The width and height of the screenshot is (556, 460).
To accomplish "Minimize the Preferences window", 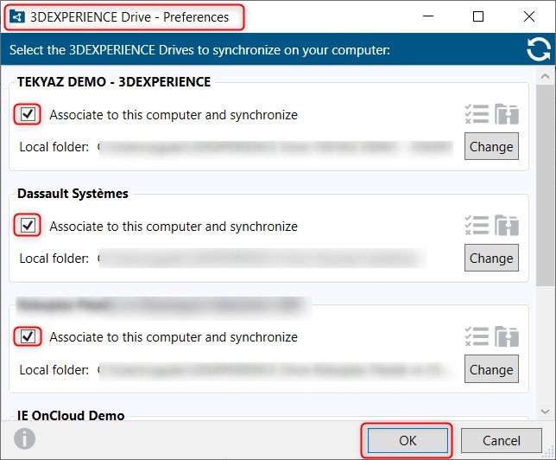I will pyautogui.click(x=428, y=16).
